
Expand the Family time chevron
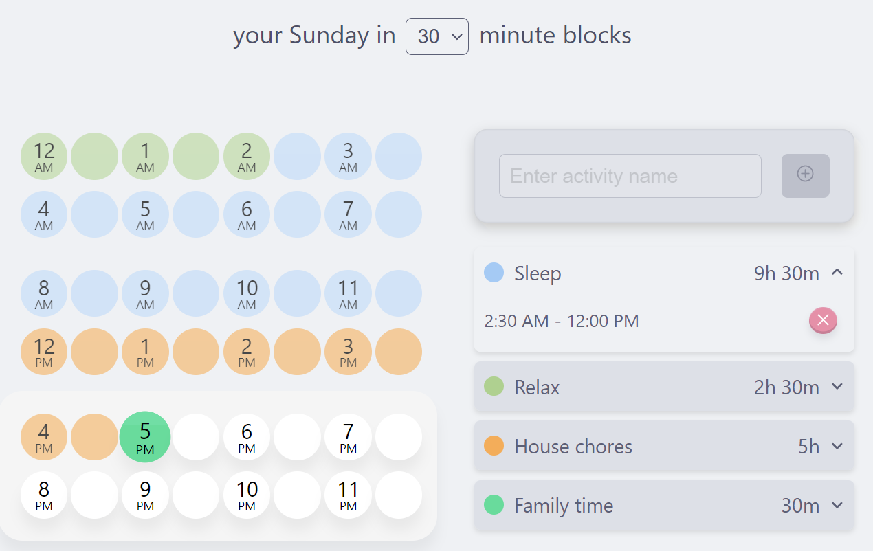[x=837, y=506]
